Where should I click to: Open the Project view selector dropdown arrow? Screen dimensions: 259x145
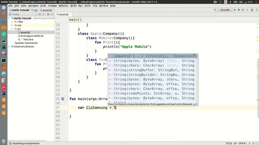coord(36,14)
